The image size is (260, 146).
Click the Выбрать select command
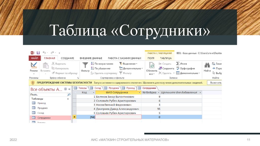click(217, 73)
